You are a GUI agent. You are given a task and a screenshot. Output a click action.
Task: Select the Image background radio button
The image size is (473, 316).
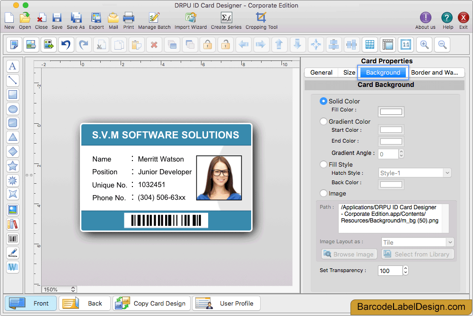(x=323, y=193)
